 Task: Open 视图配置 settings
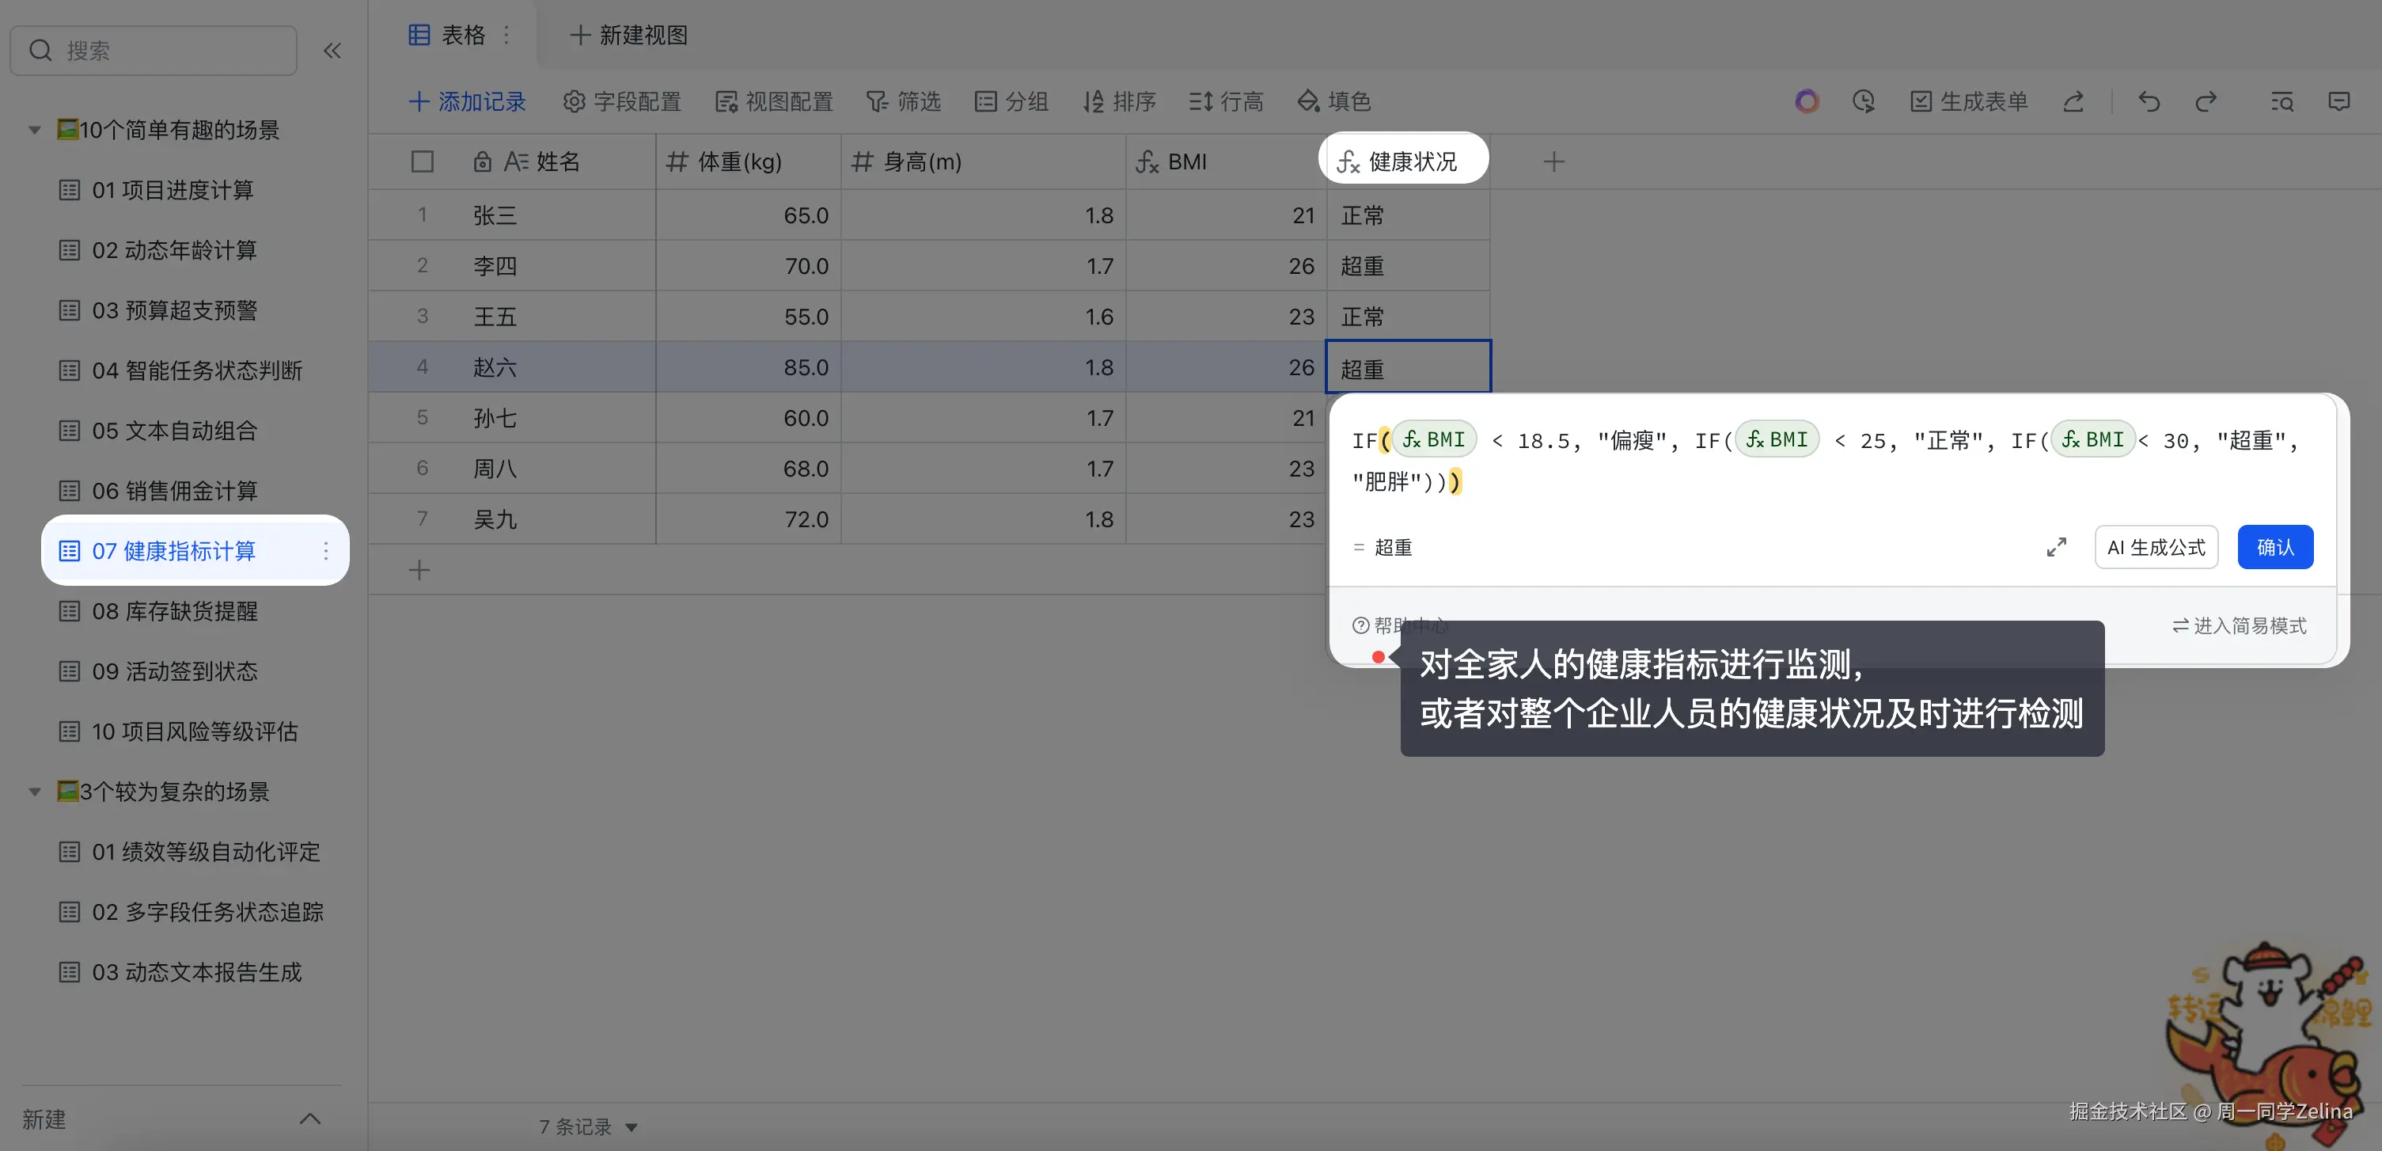(774, 102)
